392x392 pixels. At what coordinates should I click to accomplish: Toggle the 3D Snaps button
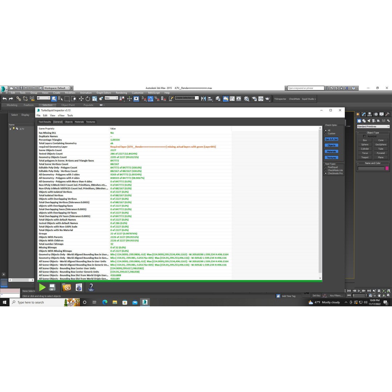(144, 99)
